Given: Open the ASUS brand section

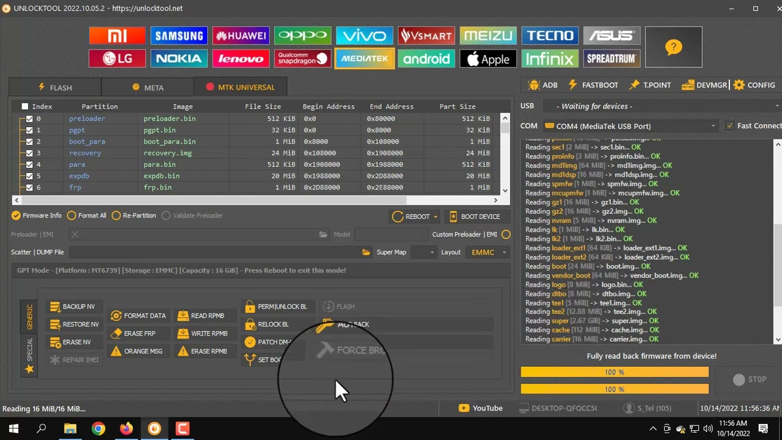Looking at the screenshot, I should (x=612, y=35).
